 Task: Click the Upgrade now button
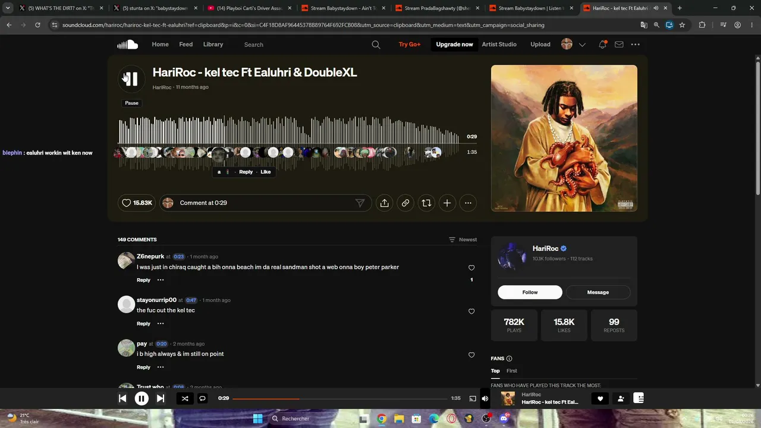[455, 45]
